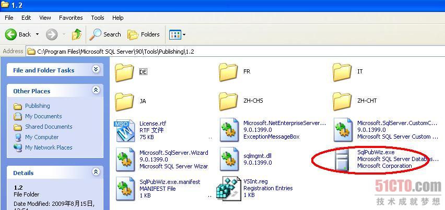The height and width of the screenshot is (210, 445).
Task: Click the SqlPubWiz.exe file name
Action: pyautogui.click(x=376, y=152)
